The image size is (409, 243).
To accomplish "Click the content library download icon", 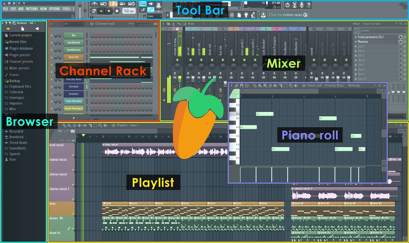I will pos(263,15).
